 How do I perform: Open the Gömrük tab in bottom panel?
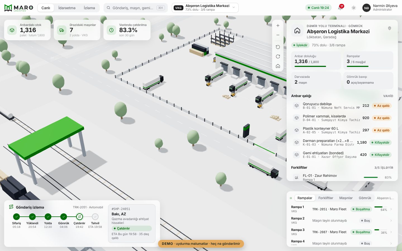click(x=365, y=198)
